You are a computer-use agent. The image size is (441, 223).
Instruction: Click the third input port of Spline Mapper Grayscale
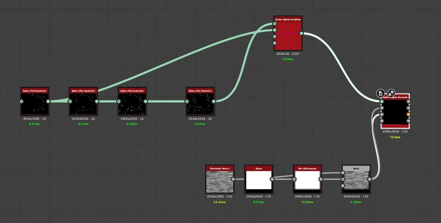(382, 114)
